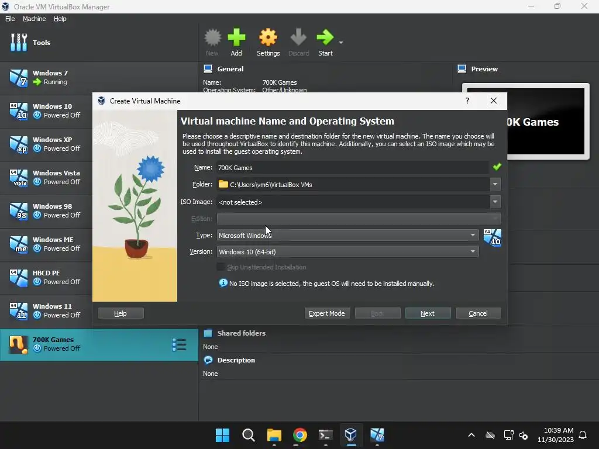Image resolution: width=599 pixels, height=449 pixels.
Task: Toggle Skip Unattended Installation checkbox
Action: tap(221, 267)
